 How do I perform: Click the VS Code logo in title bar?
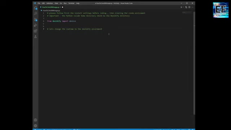tap(35, 3)
